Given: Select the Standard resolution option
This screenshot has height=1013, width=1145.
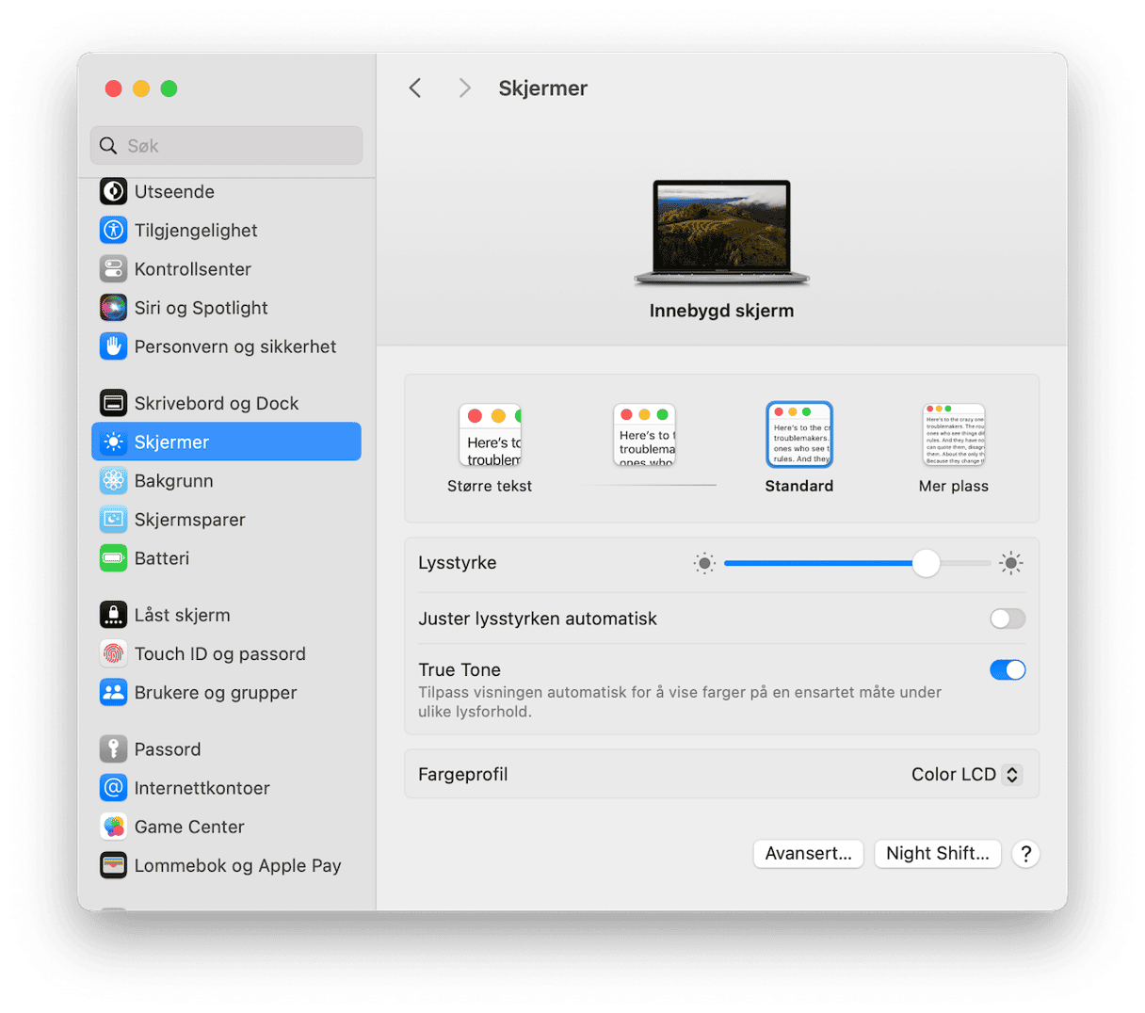Looking at the screenshot, I should pos(799,448).
